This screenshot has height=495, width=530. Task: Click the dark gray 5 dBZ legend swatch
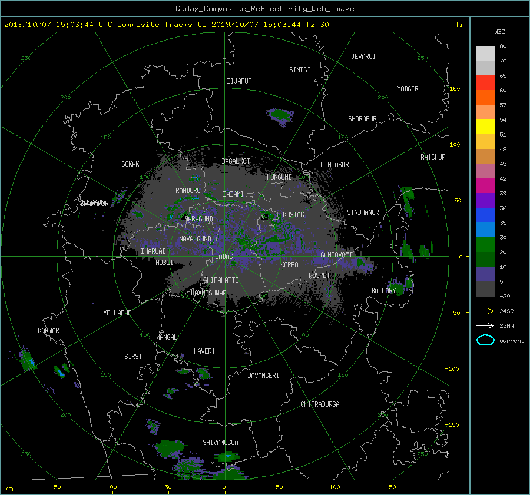pos(485,288)
